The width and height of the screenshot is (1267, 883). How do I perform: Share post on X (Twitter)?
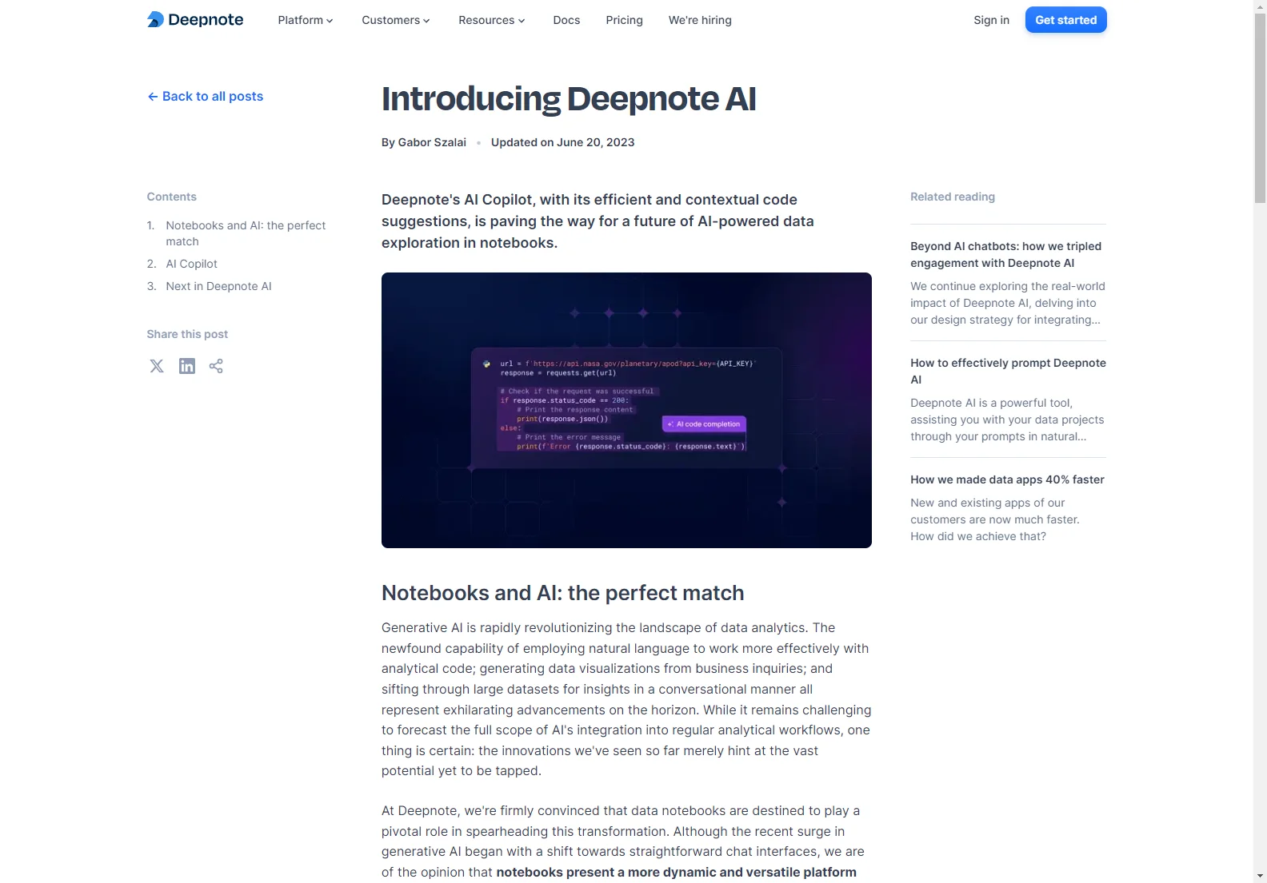[157, 366]
